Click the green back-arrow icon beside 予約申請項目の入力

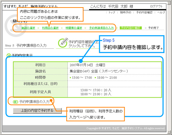point(15,102)
